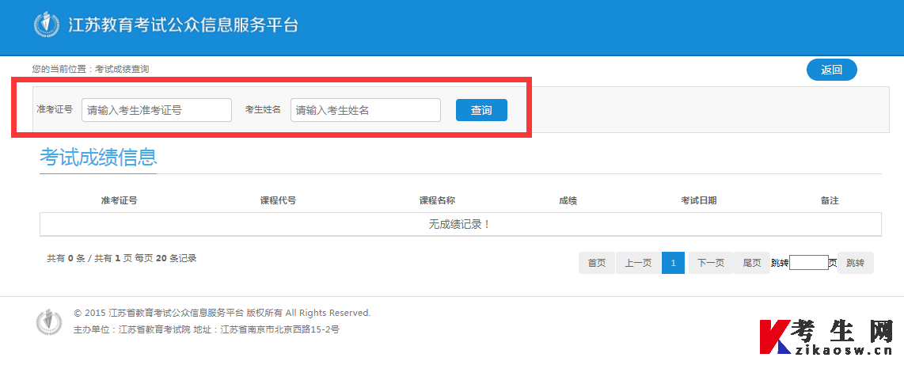Go to 上一页 previous page
Viewport: 904px width, 365px height.
[x=638, y=263]
